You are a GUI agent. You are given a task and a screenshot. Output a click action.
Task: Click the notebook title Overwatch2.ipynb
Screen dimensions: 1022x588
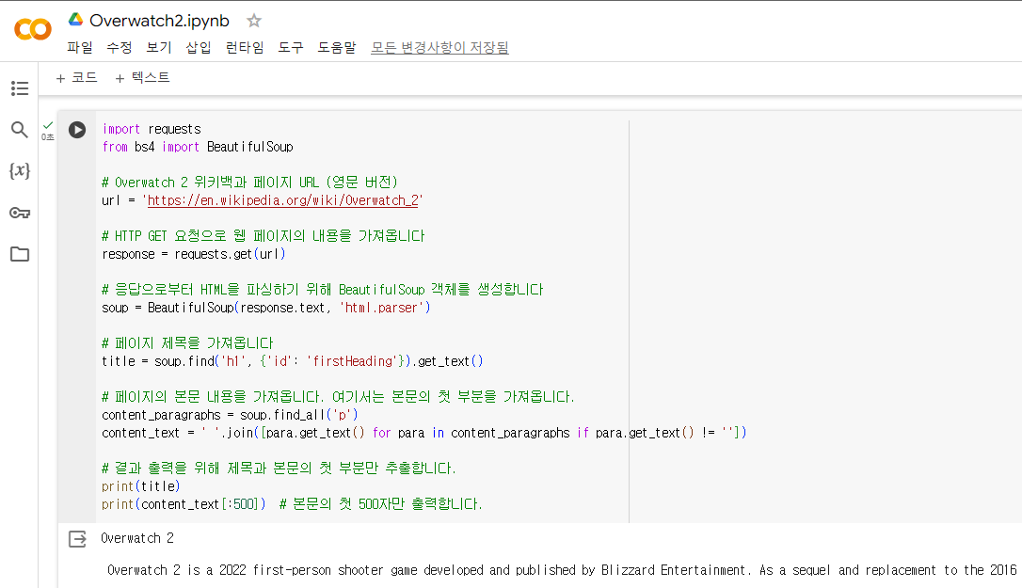click(159, 21)
